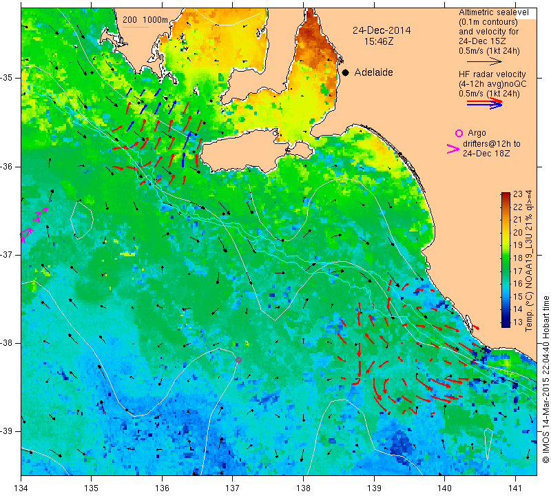
Task: Click the small closed white sea-level contour near 135E
Action: click(x=81, y=220)
